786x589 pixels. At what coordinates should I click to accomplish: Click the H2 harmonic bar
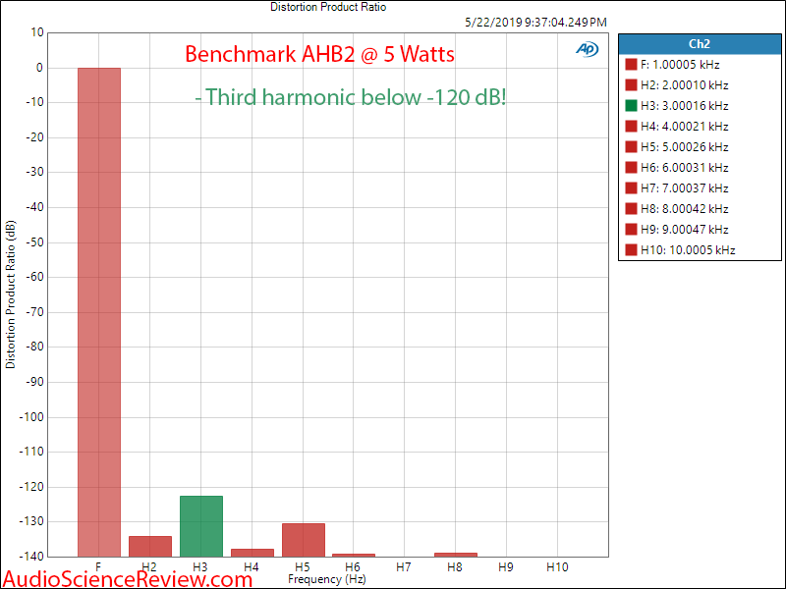coord(150,547)
